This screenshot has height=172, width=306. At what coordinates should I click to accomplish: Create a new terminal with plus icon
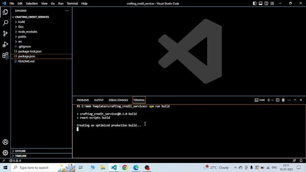pyautogui.click(x=269, y=100)
